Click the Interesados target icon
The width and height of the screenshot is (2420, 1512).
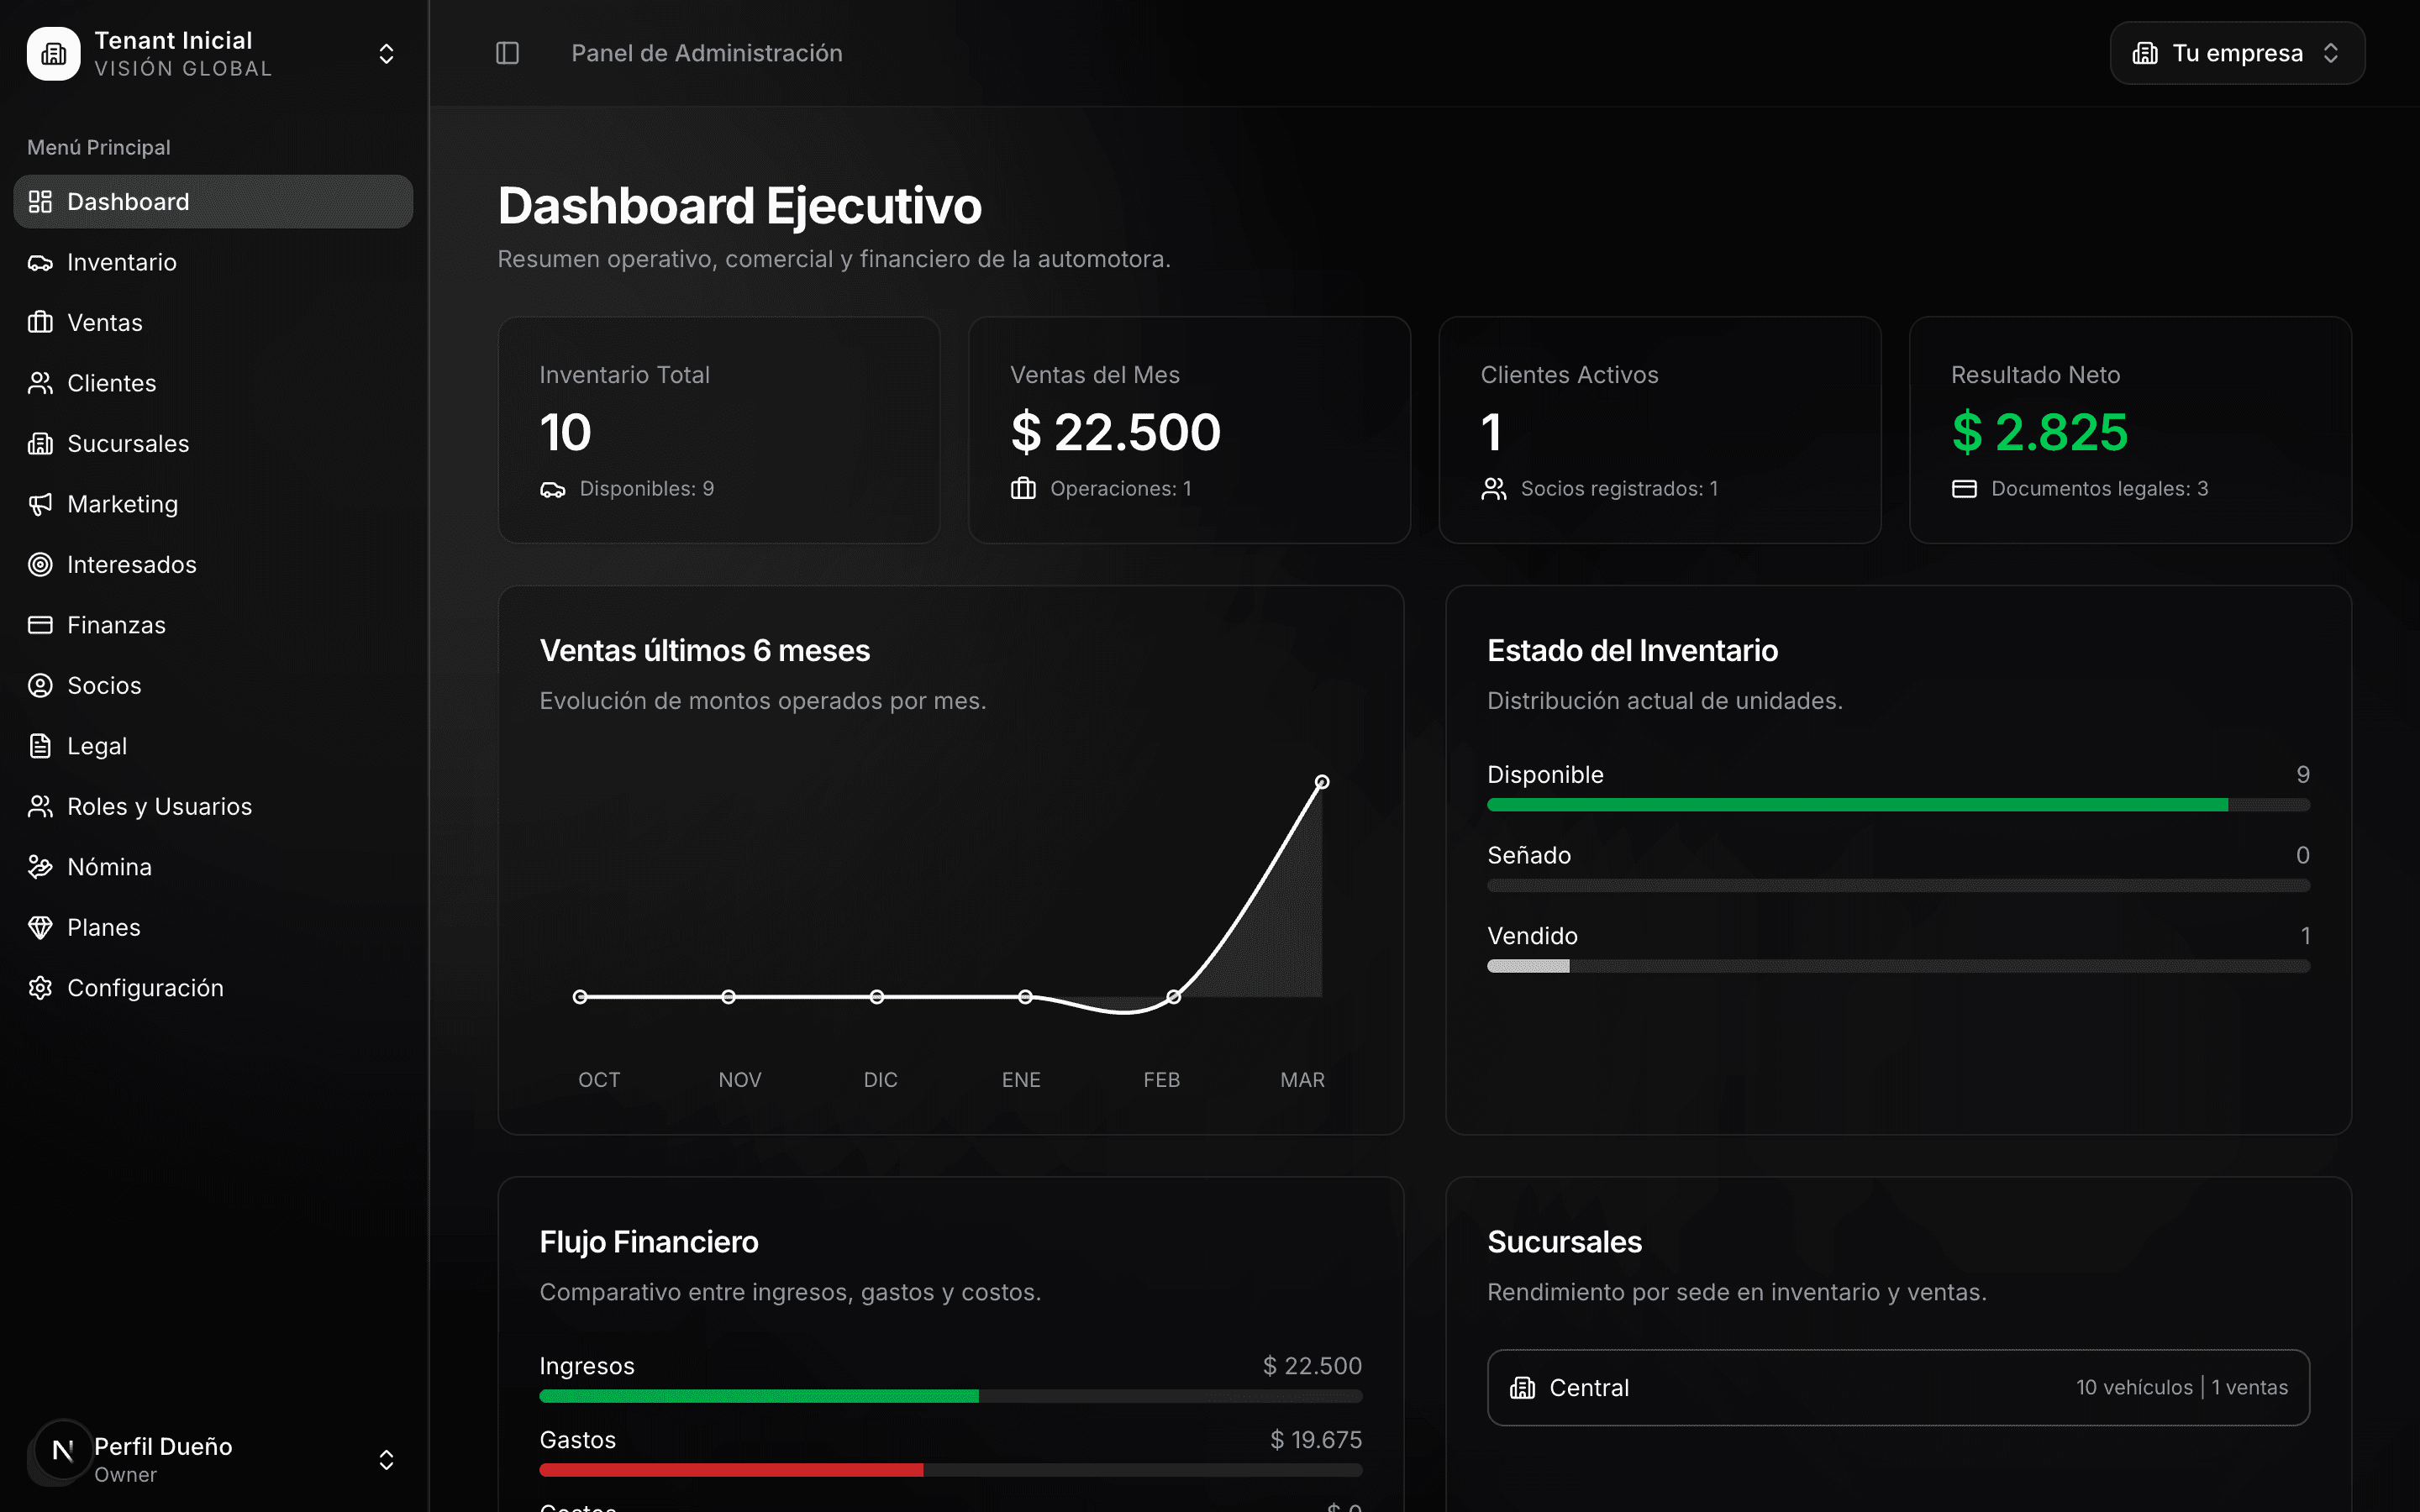point(40,564)
